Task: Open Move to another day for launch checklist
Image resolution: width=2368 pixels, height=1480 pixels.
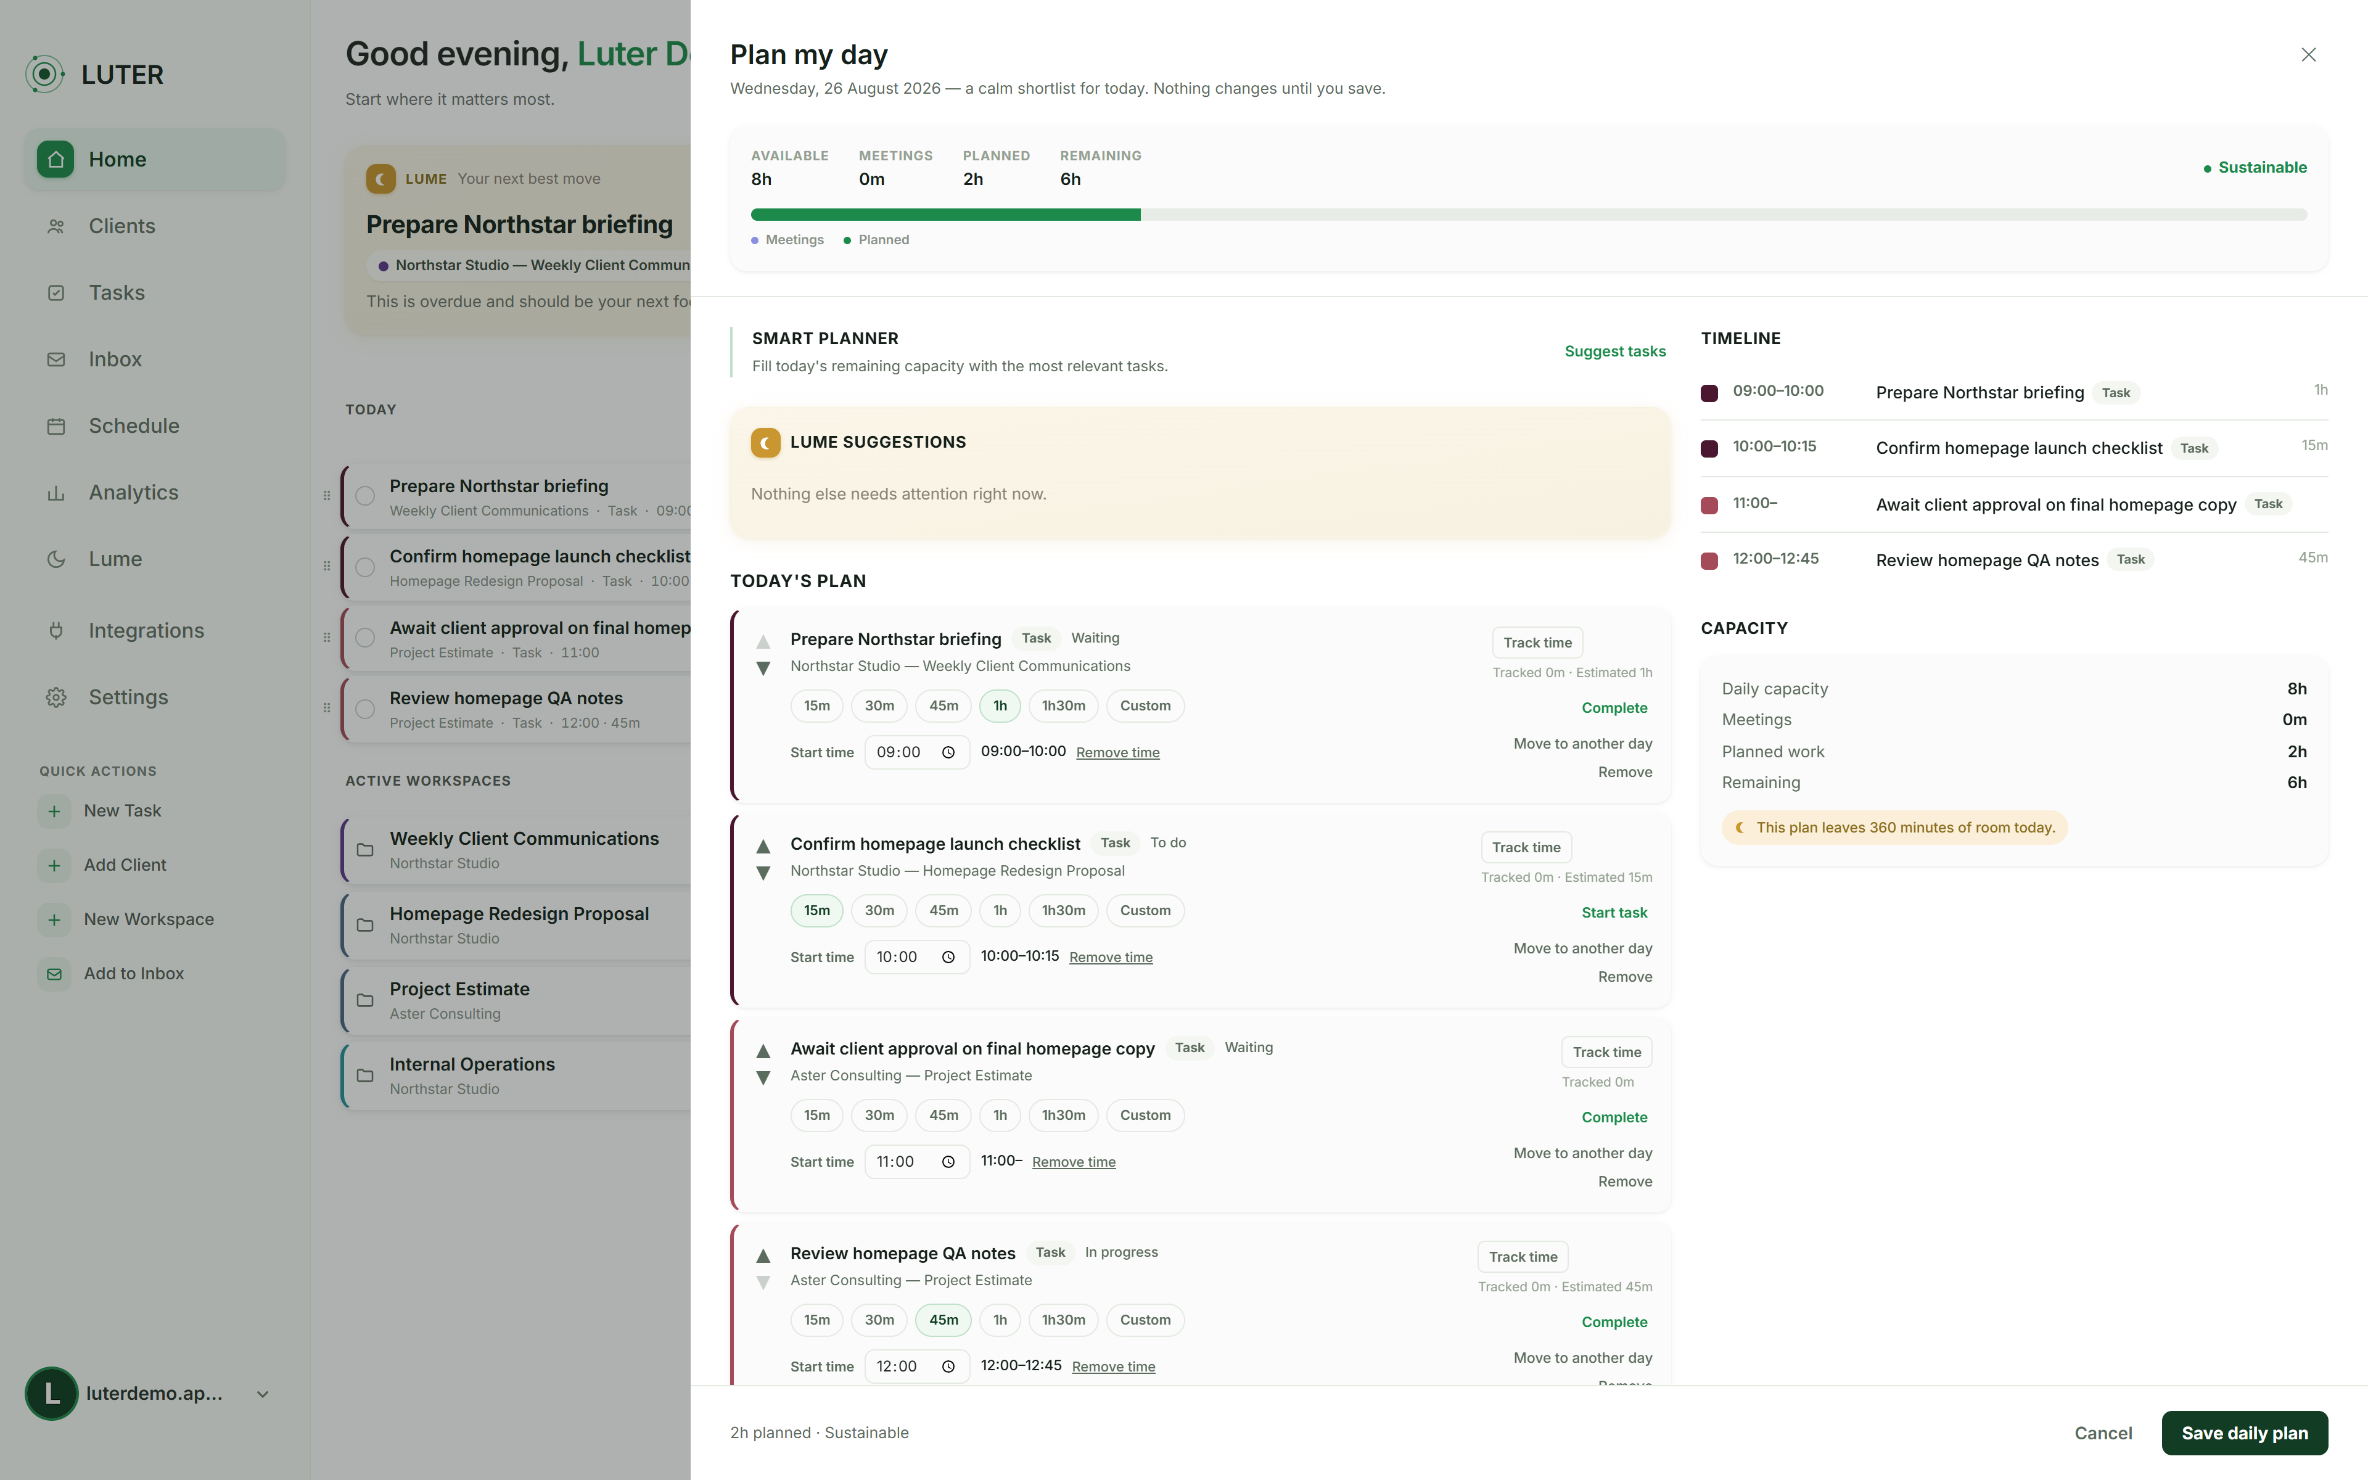Action: point(1582,948)
